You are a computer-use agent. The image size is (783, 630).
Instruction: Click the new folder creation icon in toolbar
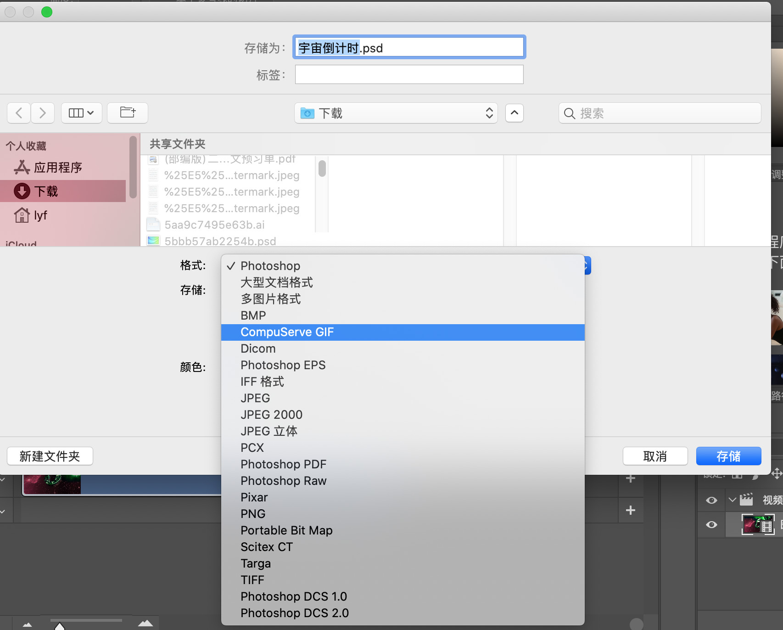127,113
